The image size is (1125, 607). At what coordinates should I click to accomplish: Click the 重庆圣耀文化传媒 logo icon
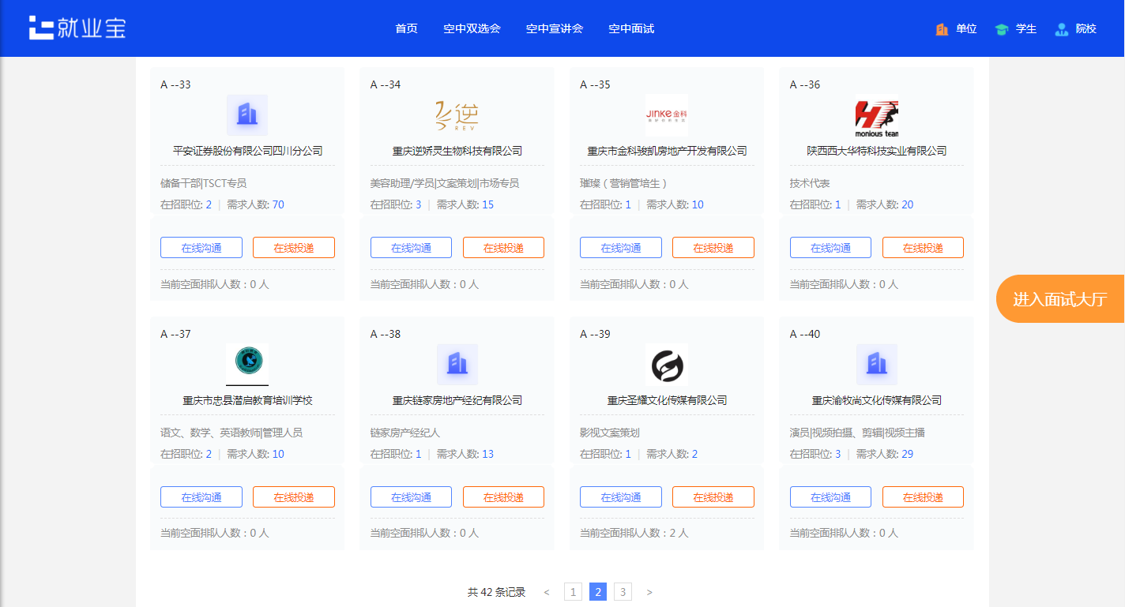[x=666, y=365]
